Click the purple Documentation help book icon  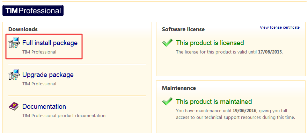(14, 106)
